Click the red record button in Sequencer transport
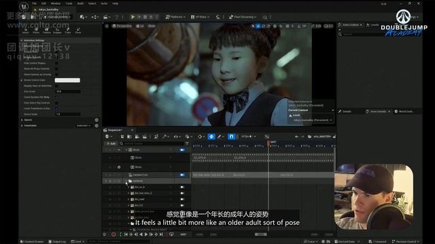The image size is (435, 244). (114, 235)
